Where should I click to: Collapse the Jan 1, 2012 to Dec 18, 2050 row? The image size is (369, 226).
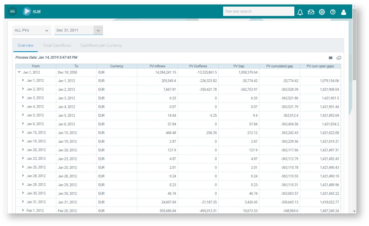19,72
